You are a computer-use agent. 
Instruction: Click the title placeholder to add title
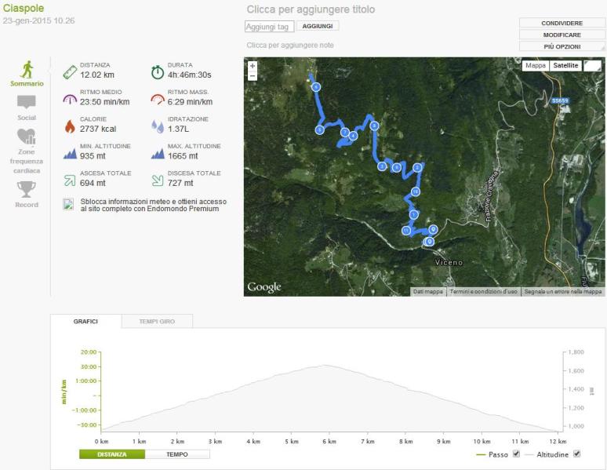(311, 10)
